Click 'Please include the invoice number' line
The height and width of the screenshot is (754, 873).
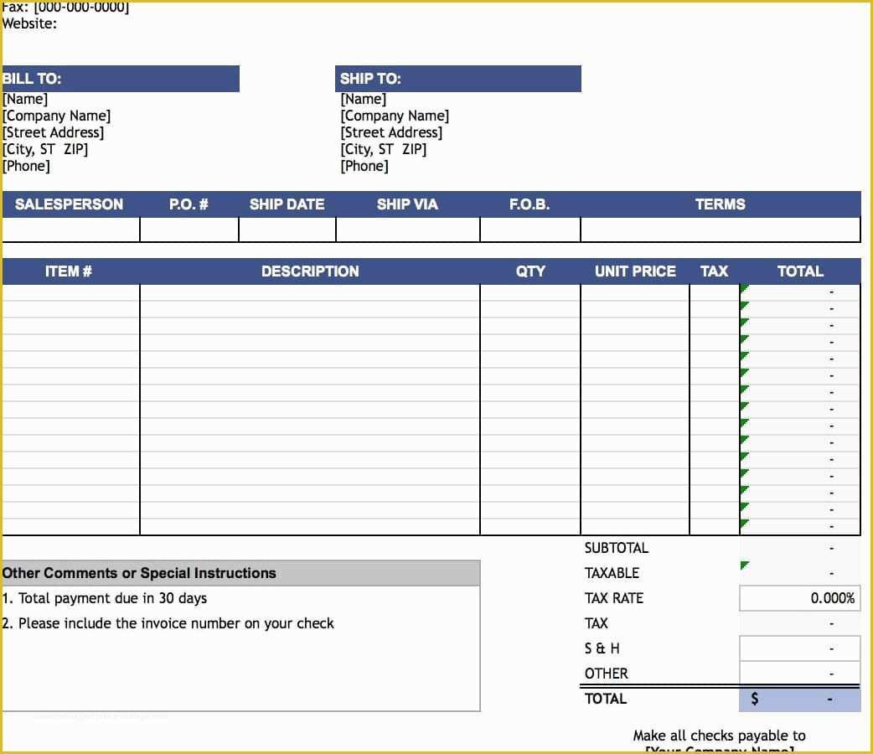[168, 623]
